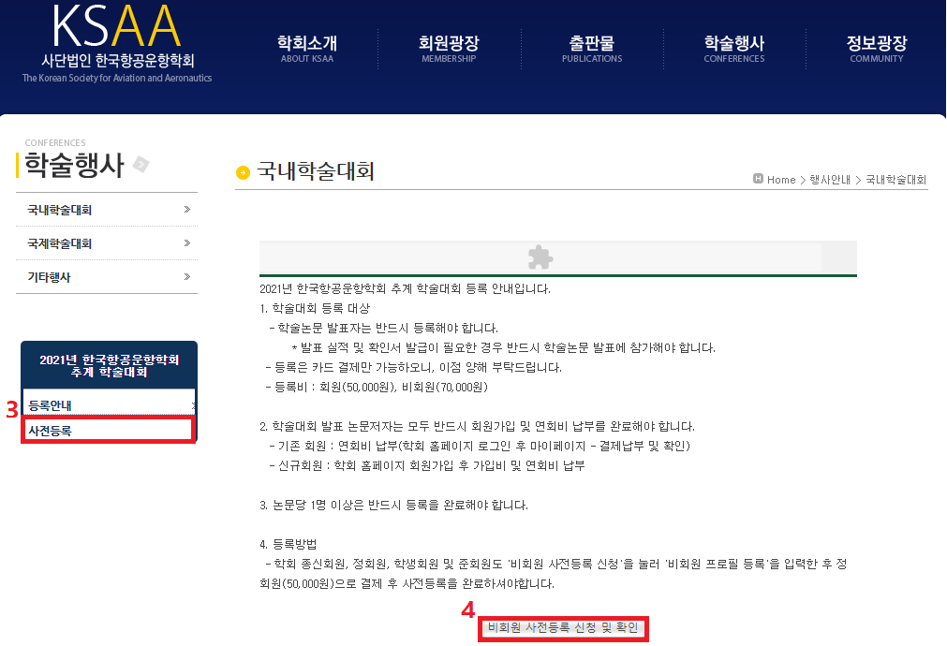Click the 비회원 사전등록 신청 및 확인 button
947x646 pixels.
[x=563, y=628]
